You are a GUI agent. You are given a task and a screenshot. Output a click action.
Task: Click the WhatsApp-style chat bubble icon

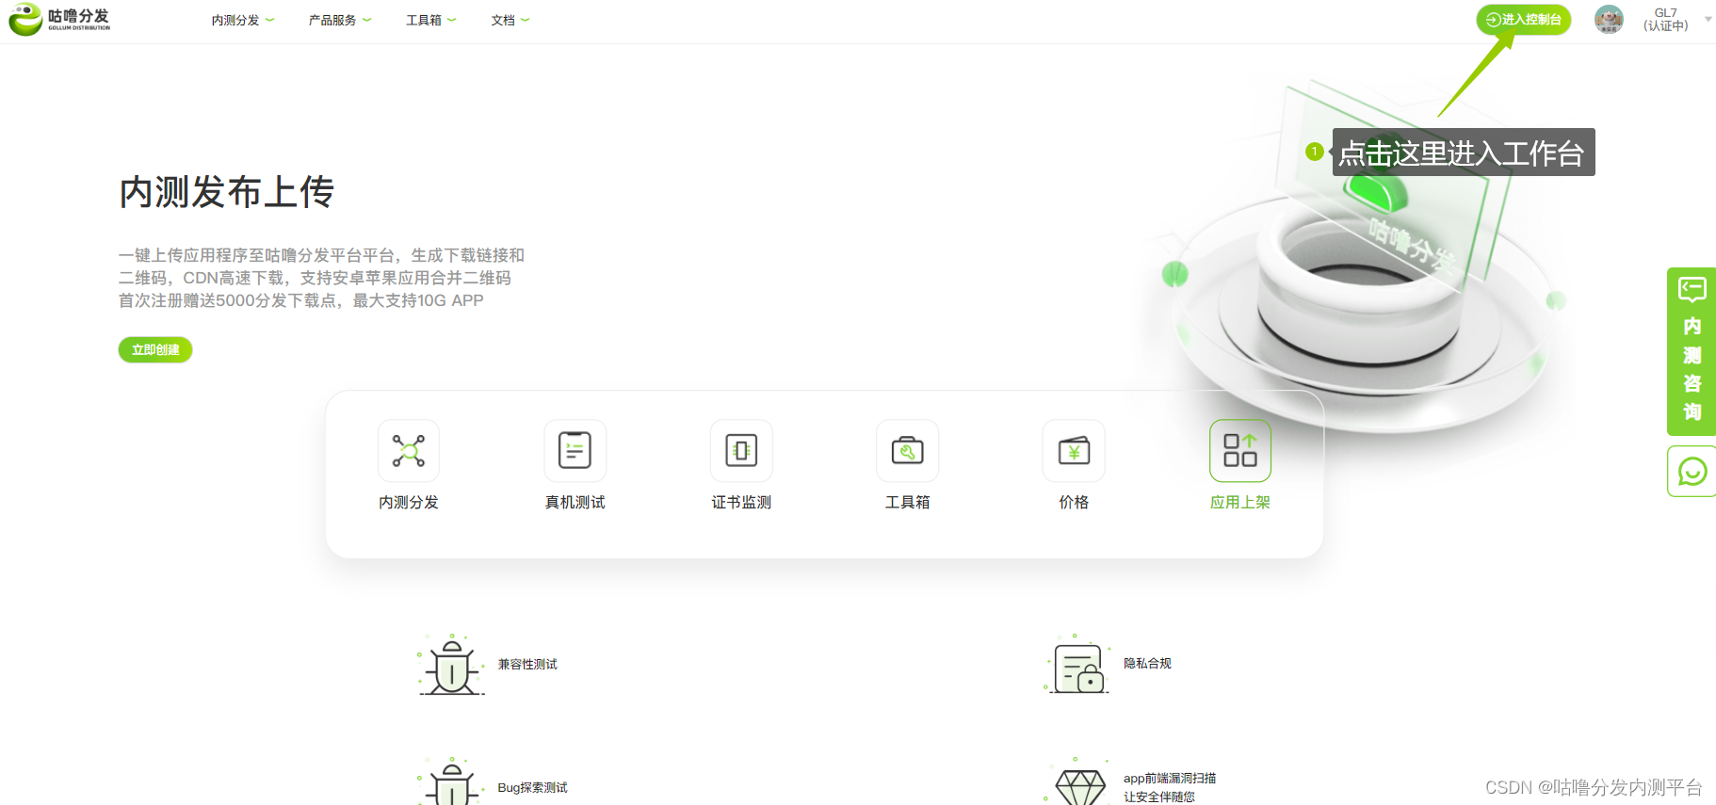click(x=1692, y=471)
